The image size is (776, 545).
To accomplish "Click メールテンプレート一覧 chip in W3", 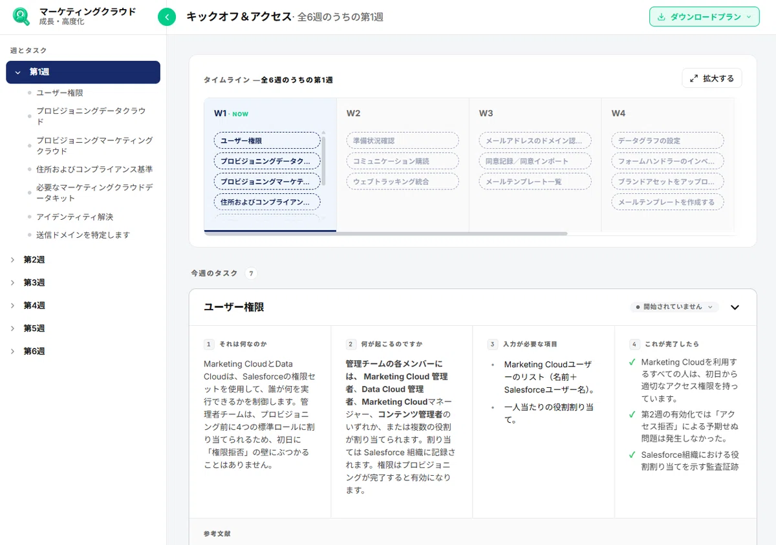I will 535,182.
